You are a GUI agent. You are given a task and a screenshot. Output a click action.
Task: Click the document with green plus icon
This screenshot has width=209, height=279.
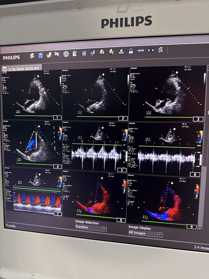coord(75,54)
